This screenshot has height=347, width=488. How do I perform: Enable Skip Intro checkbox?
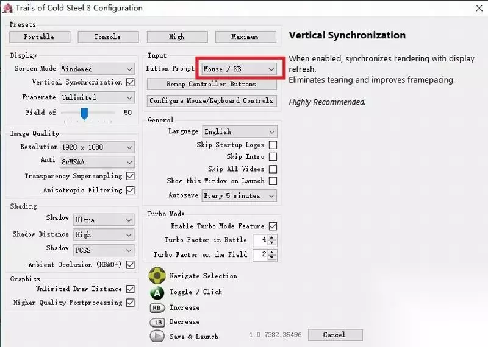[x=273, y=157]
